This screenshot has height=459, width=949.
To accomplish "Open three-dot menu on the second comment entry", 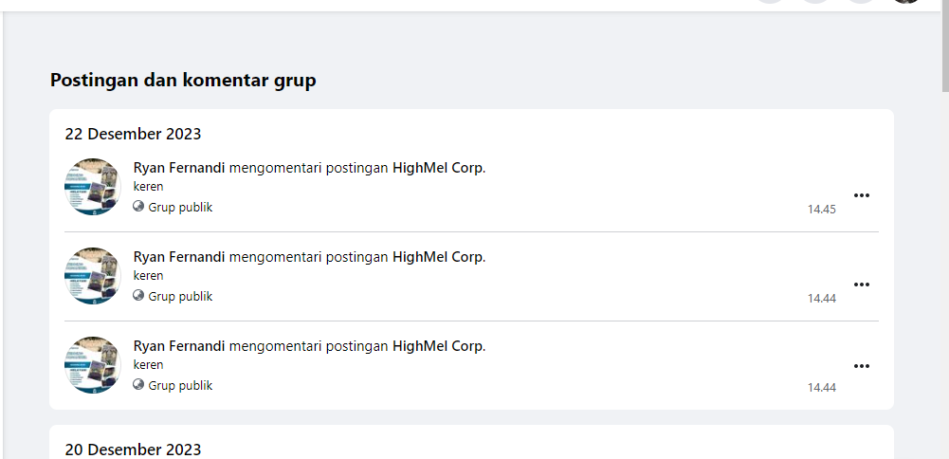I will point(861,285).
